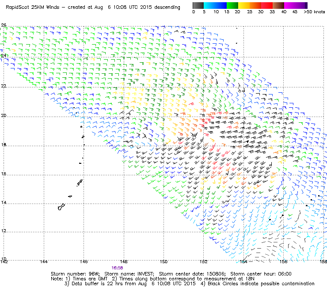The width and height of the screenshot is (327, 287).
Task: Click the latitude label '20' on left axis
Action: [4, 116]
